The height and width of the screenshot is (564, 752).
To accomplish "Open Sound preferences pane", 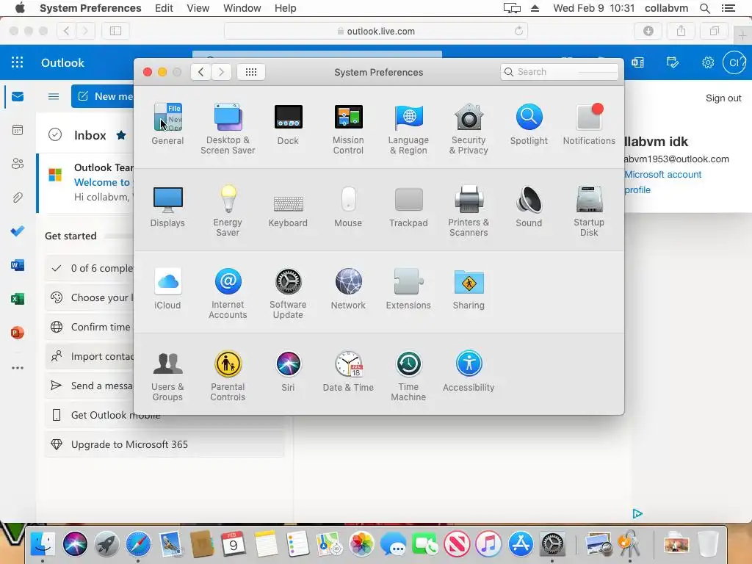I will click(529, 206).
